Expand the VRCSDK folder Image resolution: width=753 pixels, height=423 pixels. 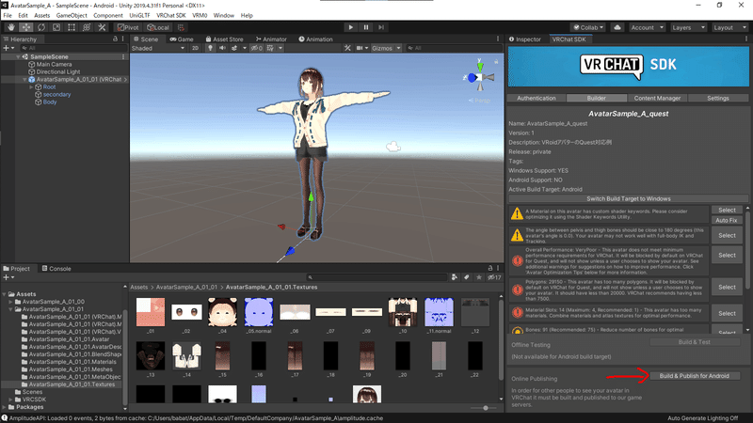point(10,399)
